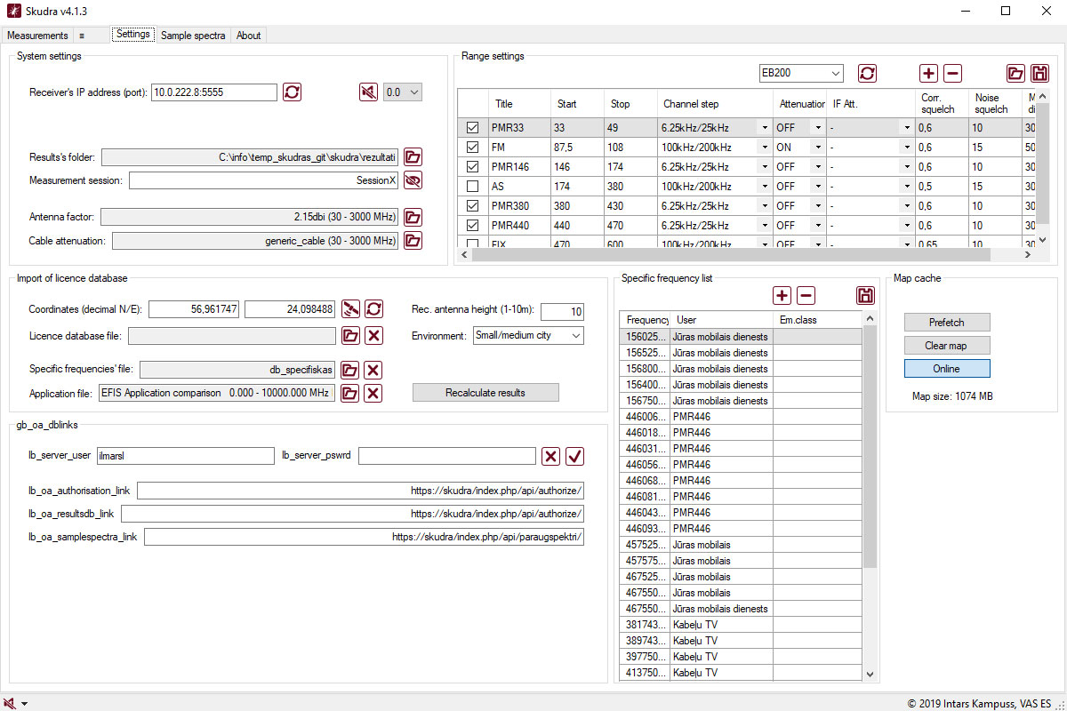
Task: Uncheck the PMR33 range checkbox
Action: click(x=473, y=128)
